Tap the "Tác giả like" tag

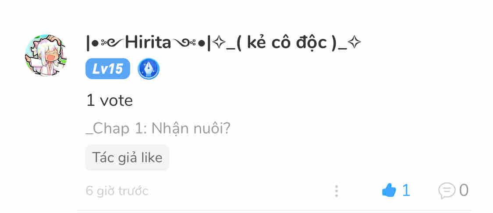tap(128, 157)
